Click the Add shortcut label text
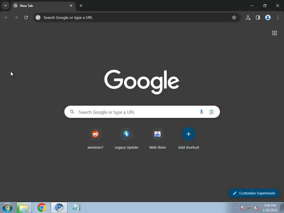Viewport: 284px width, 213px height. [x=189, y=148]
